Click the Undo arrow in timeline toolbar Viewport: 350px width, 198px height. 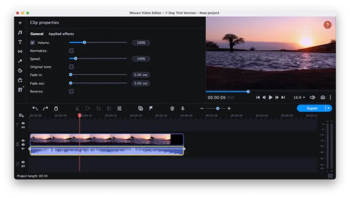[35, 108]
